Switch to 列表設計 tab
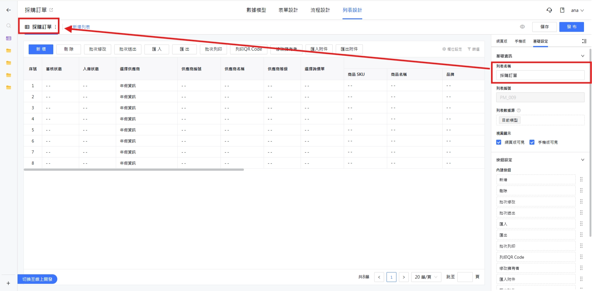Viewport: 592px width, 291px height. pyautogui.click(x=352, y=10)
